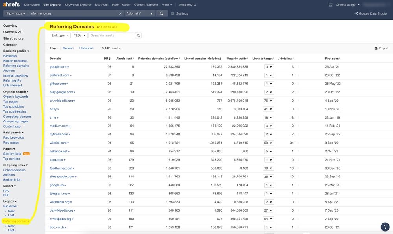Open Broken backlinks in sidebar
The width and height of the screenshot is (393, 234).
coord(15,61)
